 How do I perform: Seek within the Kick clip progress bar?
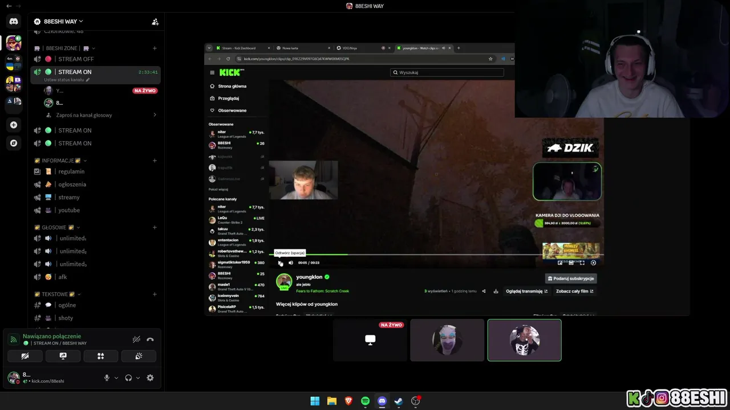coord(436,255)
